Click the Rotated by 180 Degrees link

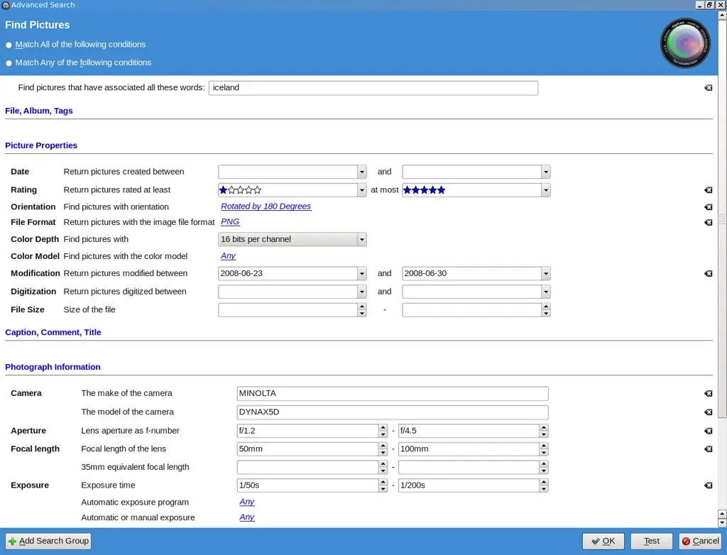point(266,207)
